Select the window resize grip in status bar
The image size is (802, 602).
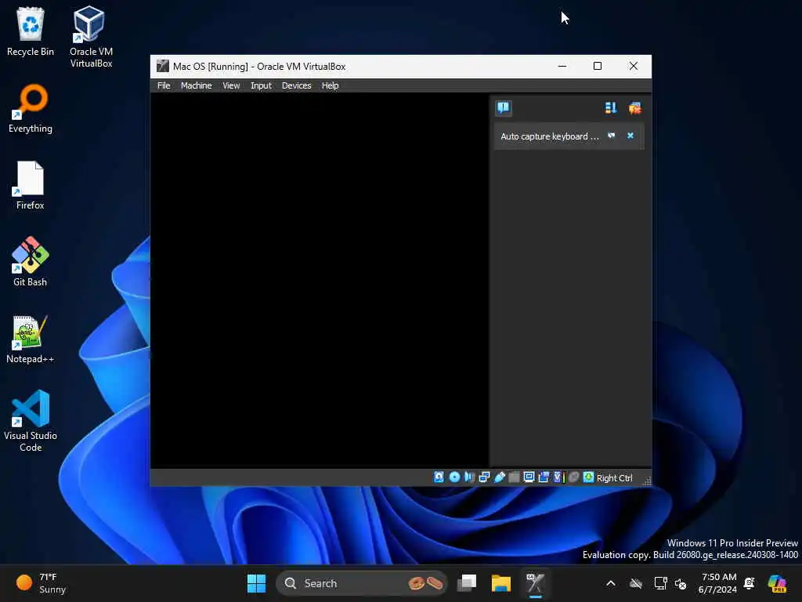(647, 481)
